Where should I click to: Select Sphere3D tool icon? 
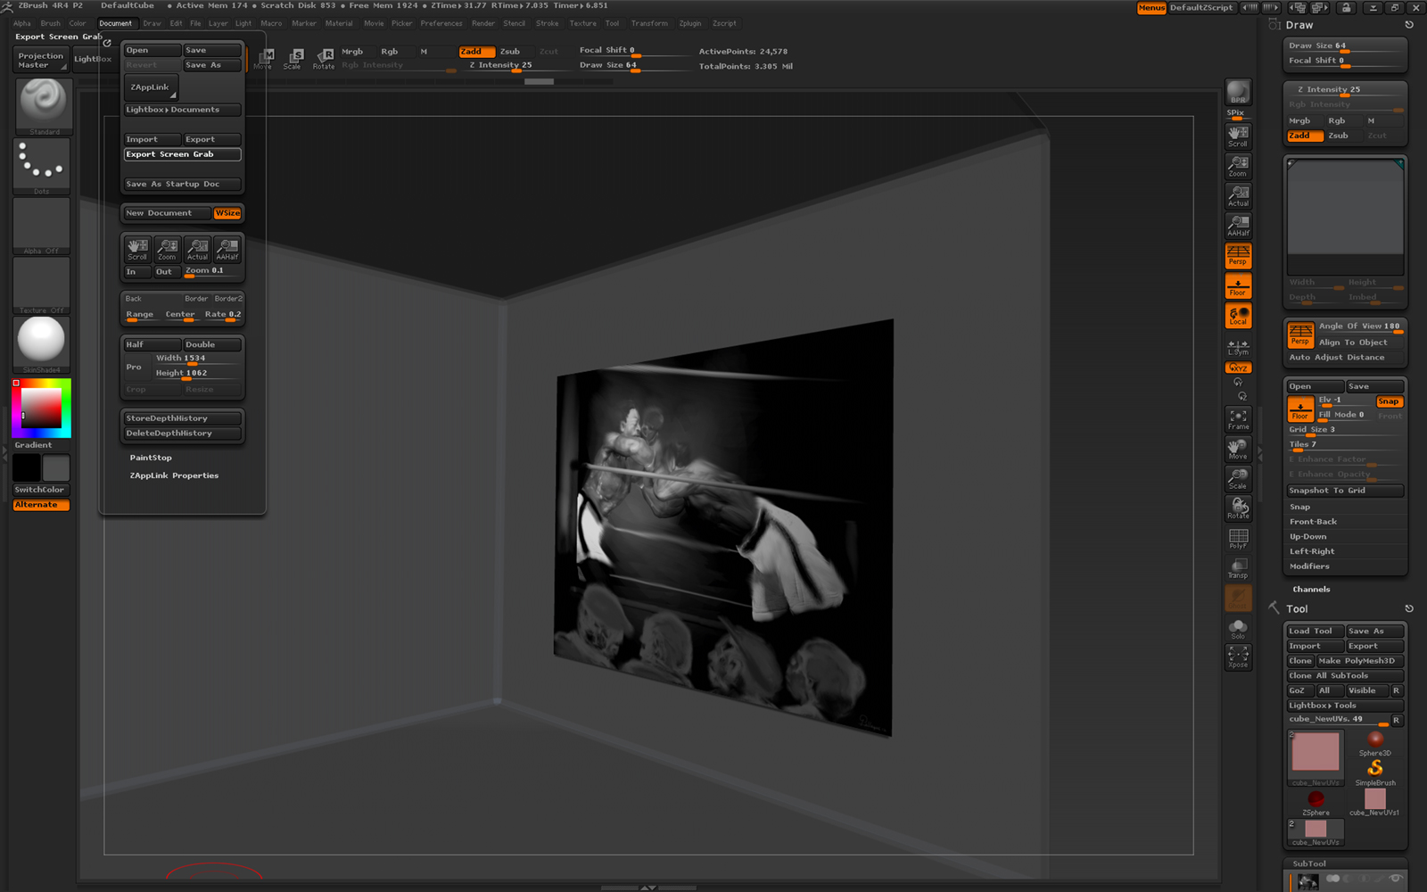1375,742
